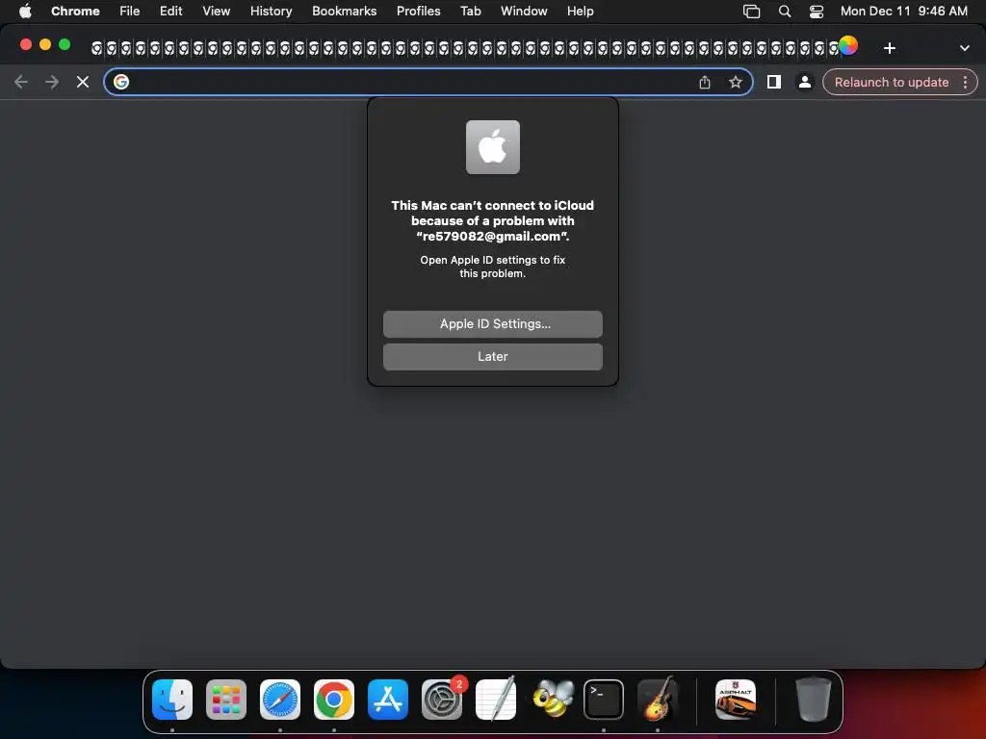Open Terminal from the Dock
The image size is (986, 739).
tap(604, 700)
